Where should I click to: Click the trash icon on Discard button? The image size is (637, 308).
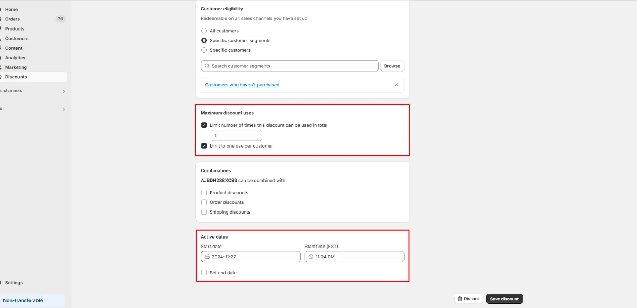point(460,299)
